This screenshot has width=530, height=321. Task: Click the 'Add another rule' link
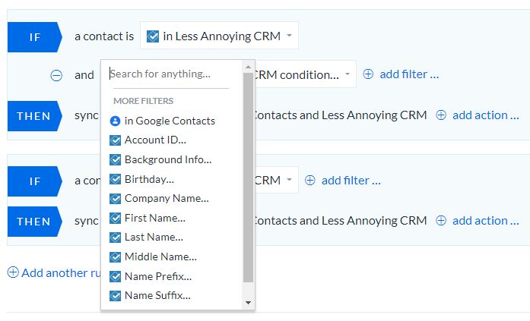tap(61, 272)
